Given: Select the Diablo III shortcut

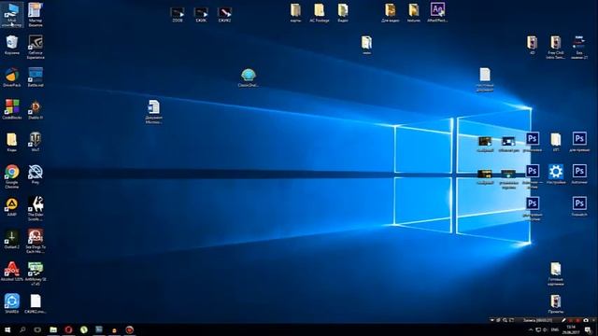Looking at the screenshot, I should point(36,109).
